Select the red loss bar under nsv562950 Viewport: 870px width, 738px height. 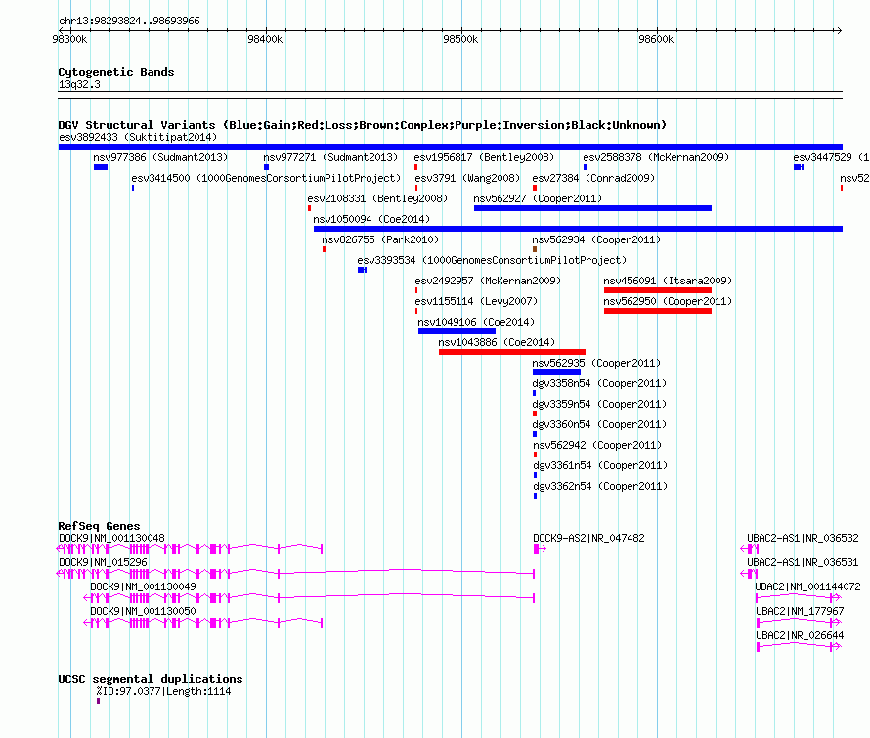658,311
